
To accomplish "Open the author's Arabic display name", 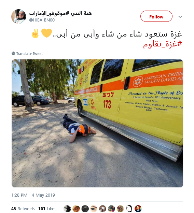I will pyautogui.click(x=60, y=13).
